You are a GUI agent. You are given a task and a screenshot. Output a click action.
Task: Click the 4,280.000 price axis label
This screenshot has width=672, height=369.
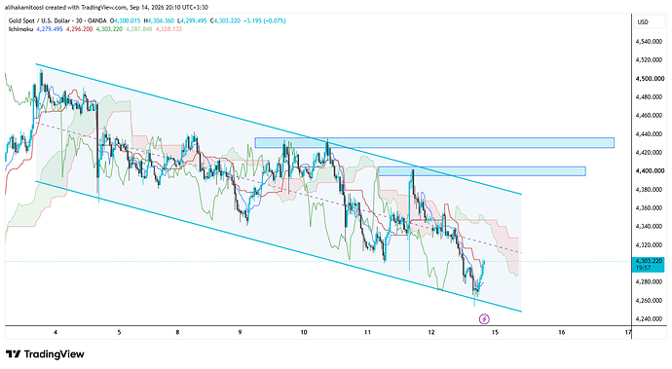pyautogui.click(x=650, y=282)
